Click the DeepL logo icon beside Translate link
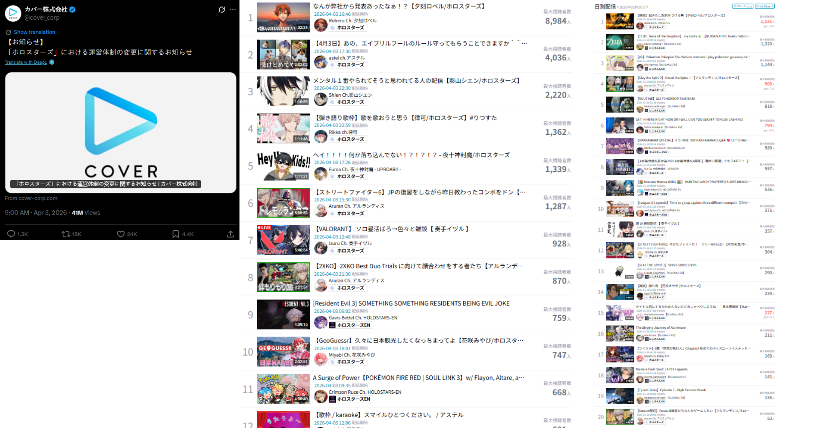814x428 pixels. tap(52, 62)
